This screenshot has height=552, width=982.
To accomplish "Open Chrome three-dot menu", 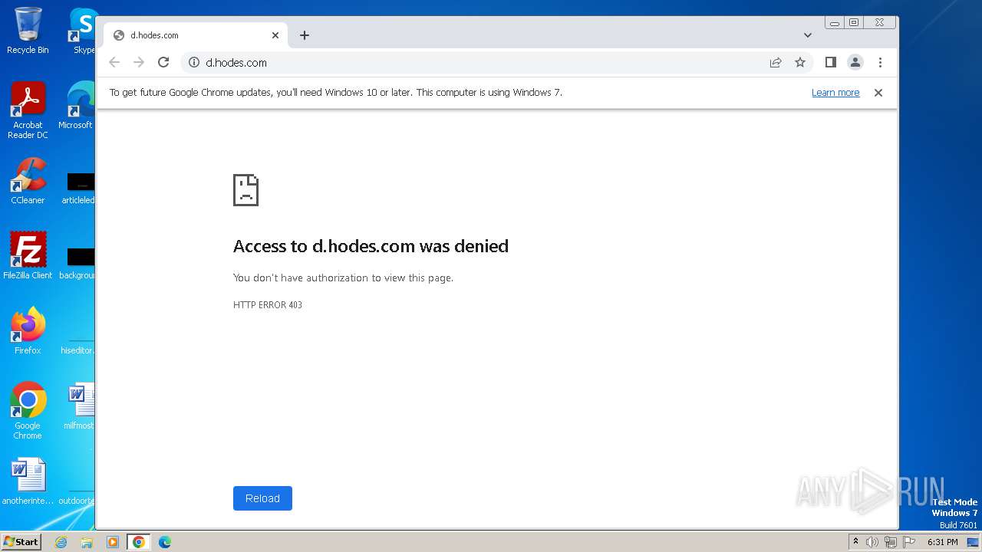I will 880,63.
